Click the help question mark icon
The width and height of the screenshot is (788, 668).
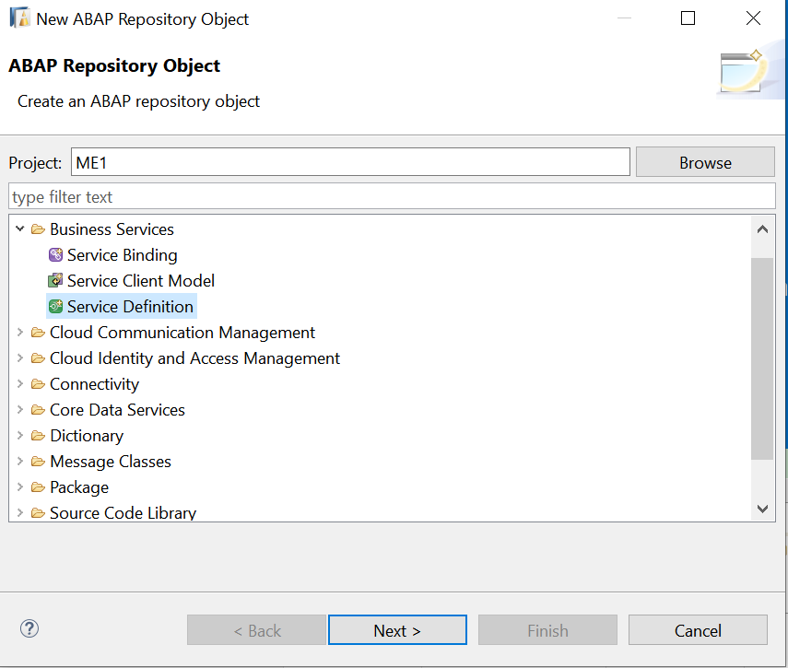click(x=29, y=629)
